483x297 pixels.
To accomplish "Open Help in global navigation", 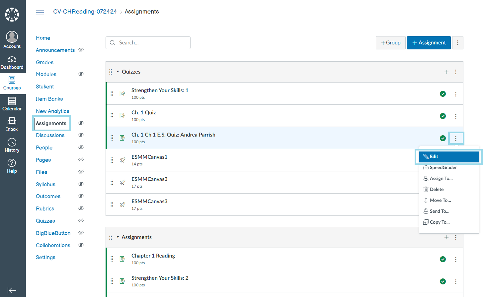I will click(x=12, y=166).
